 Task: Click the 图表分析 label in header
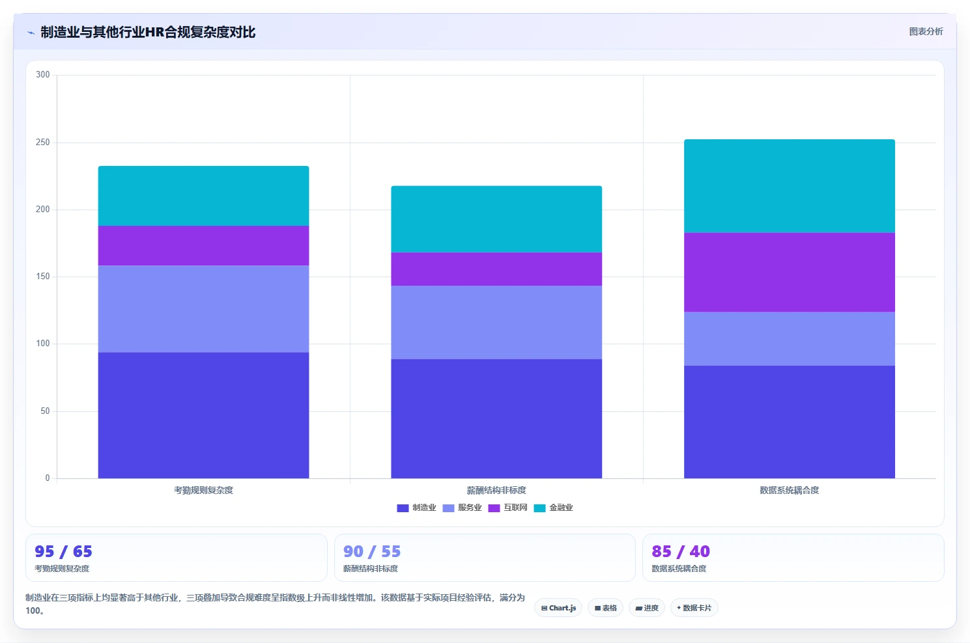pyautogui.click(x=926, y=31)
